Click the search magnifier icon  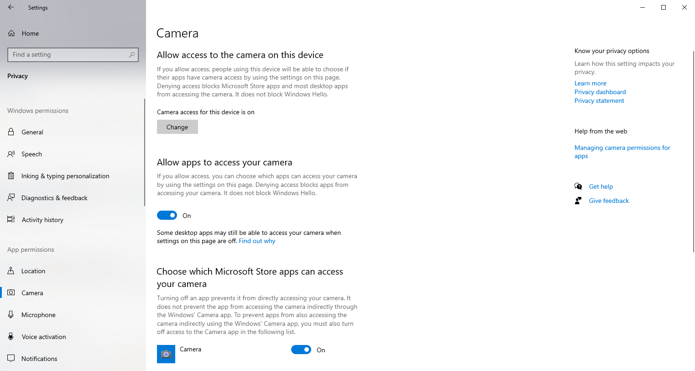tap(132, 55)
